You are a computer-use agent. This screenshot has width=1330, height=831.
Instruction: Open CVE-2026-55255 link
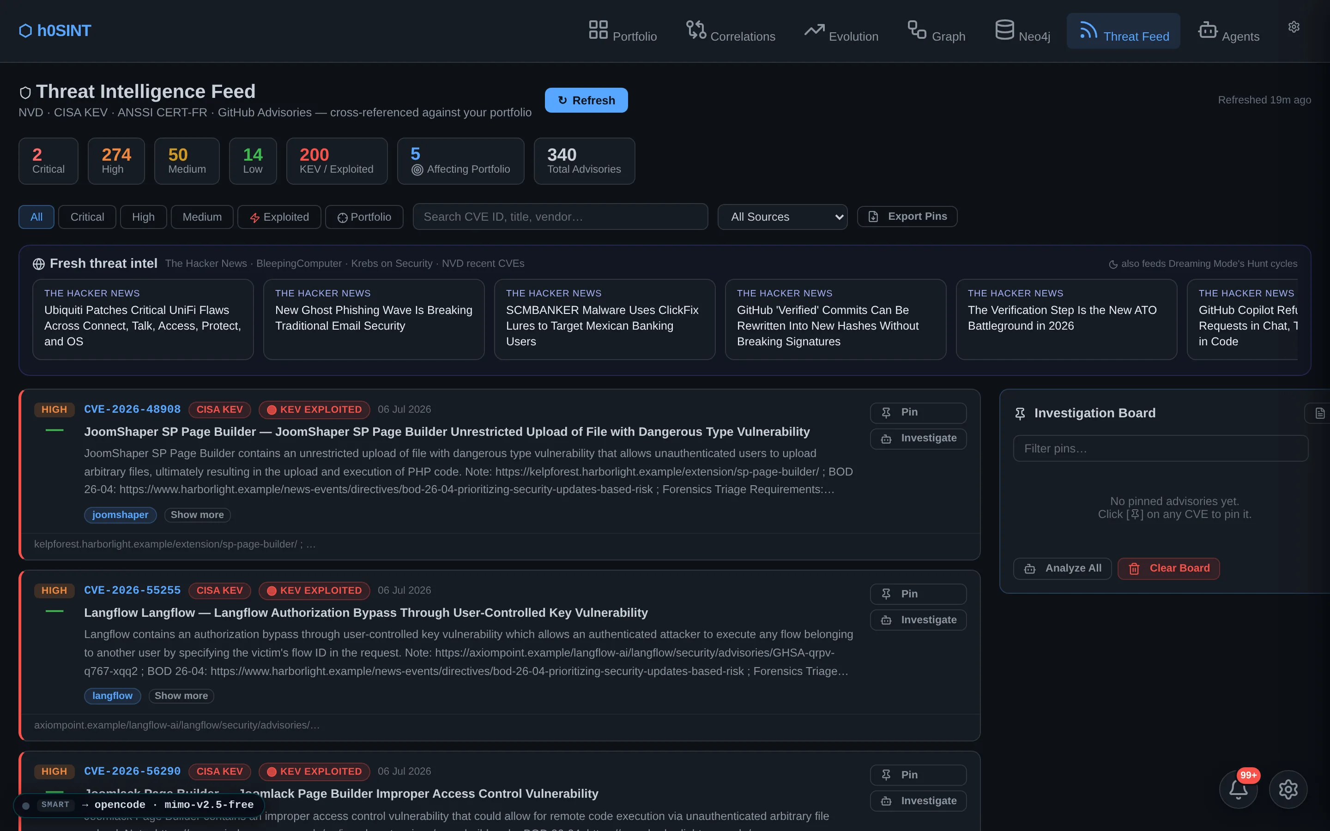click(132, 590)
